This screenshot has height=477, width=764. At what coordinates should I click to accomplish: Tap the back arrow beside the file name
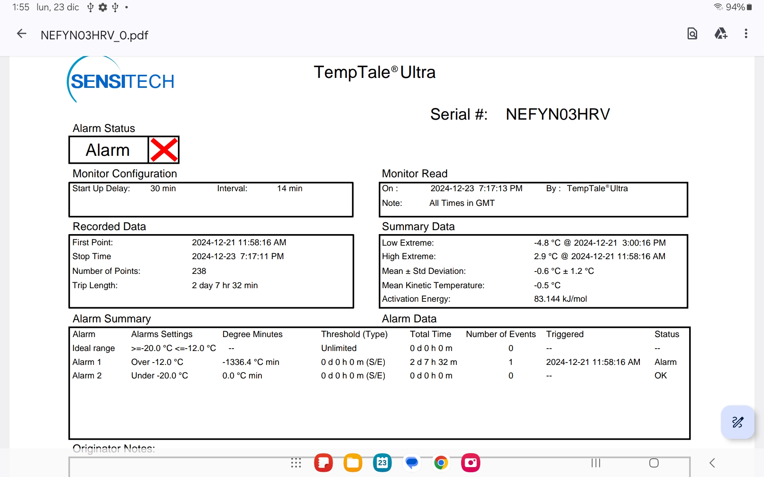21,34
